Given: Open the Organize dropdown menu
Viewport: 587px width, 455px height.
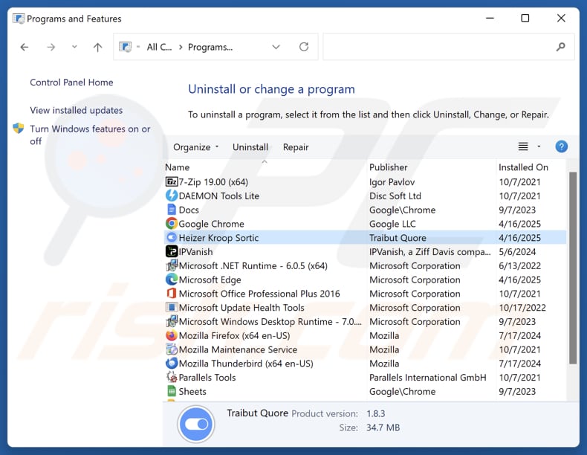Looking at the screenshot, I should [x=195, y=147].
